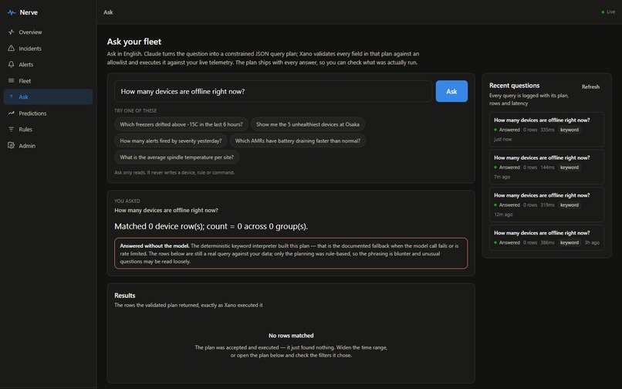Click the Nerve pulse logo icon
The image size is (622, 389).
(x=12, y=12)
